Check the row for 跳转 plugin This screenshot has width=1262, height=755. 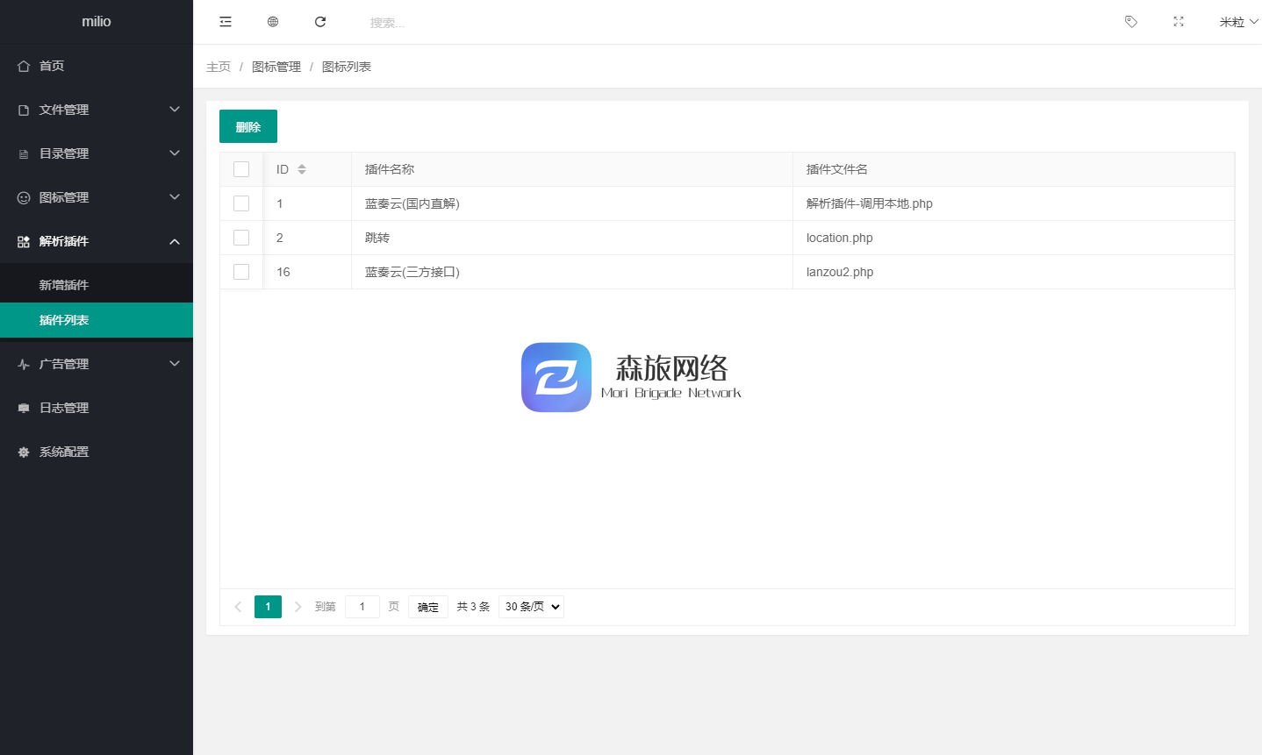tap(241, 238)
